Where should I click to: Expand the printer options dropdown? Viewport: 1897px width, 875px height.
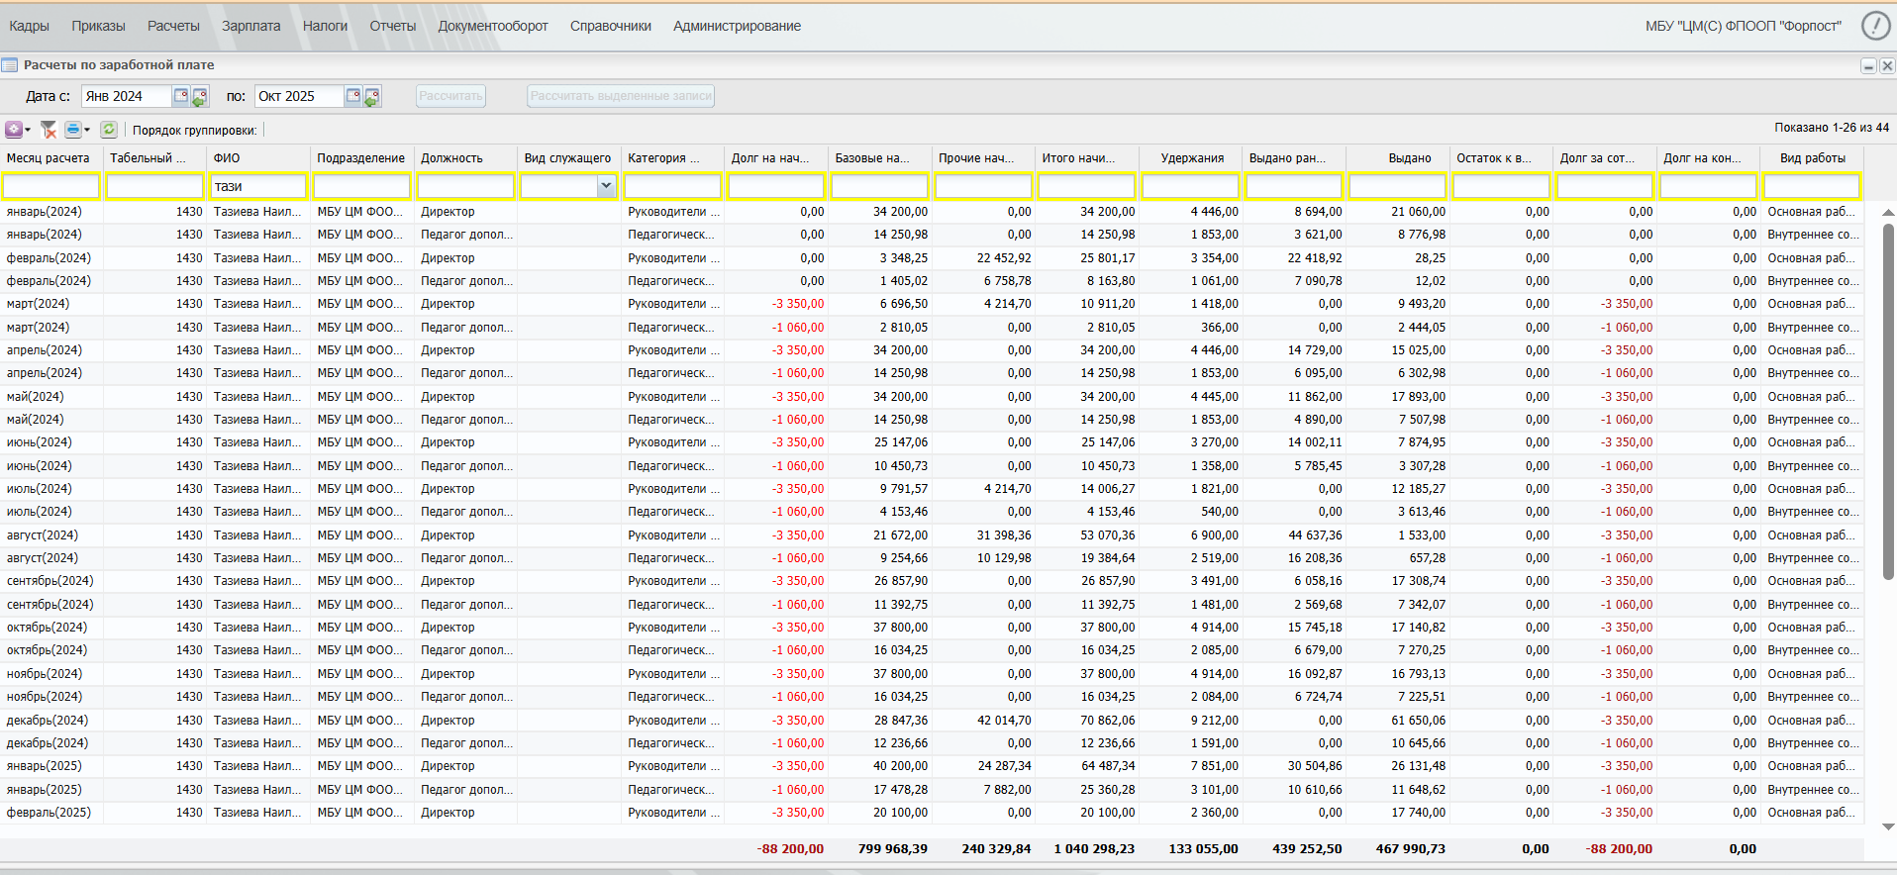87,130
